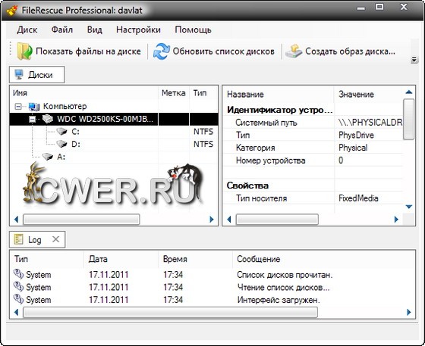Open toolbar overflow dropdown arrow

[414, 60]
